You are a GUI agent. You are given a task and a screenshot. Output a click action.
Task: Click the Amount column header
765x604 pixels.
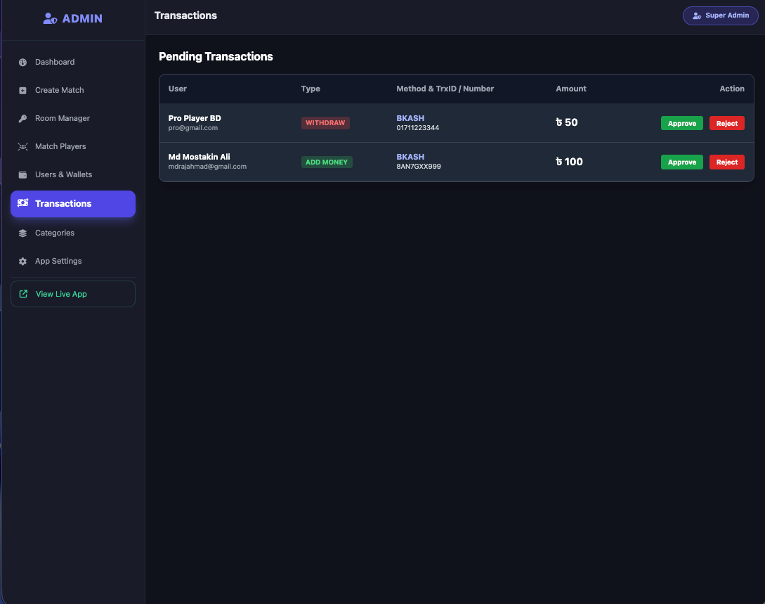571,89
